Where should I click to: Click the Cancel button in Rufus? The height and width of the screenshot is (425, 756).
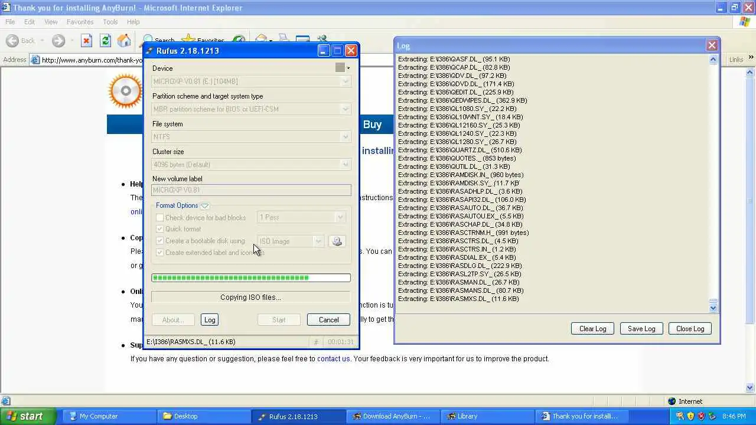[328, 320]
